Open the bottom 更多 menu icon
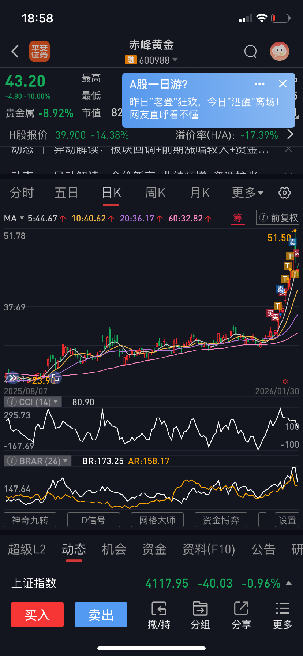303x656 pixels. click(283, 615)
